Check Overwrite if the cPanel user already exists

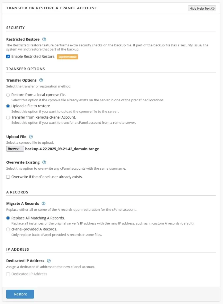tap(8, 177)
